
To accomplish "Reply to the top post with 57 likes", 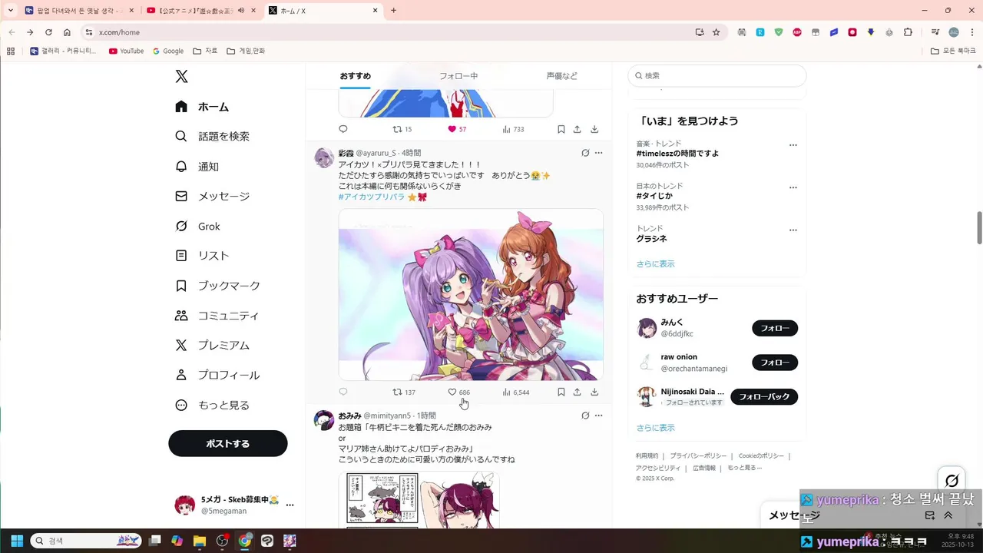I will [x=343, y=129].
